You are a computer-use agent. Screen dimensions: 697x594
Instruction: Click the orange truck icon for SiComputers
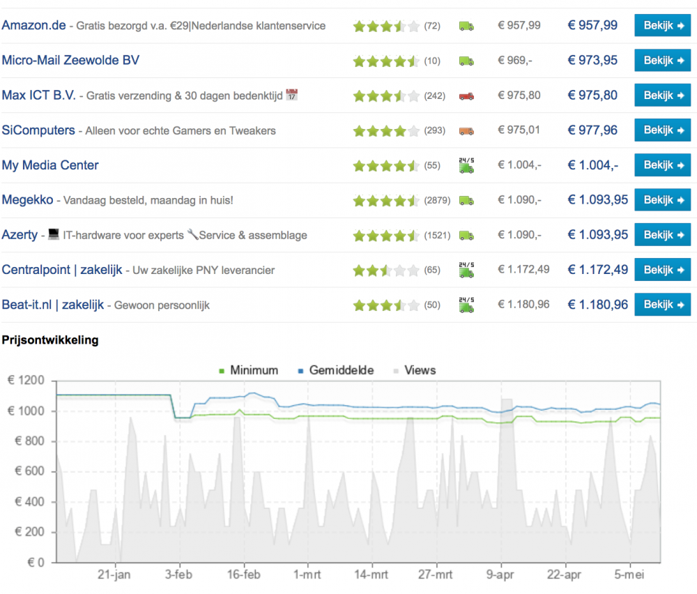tap(466, 131)
